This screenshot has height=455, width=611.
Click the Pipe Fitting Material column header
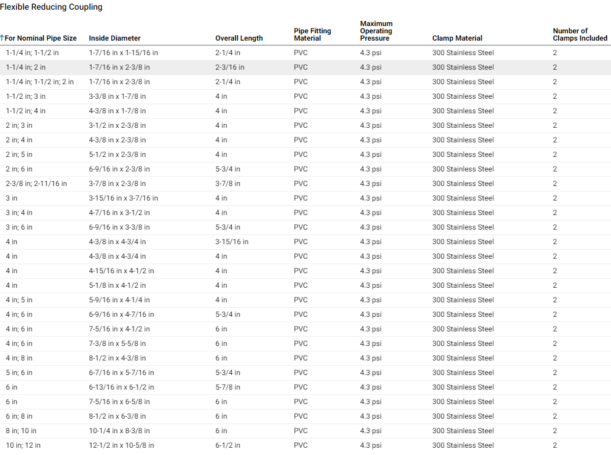point(312,35)
